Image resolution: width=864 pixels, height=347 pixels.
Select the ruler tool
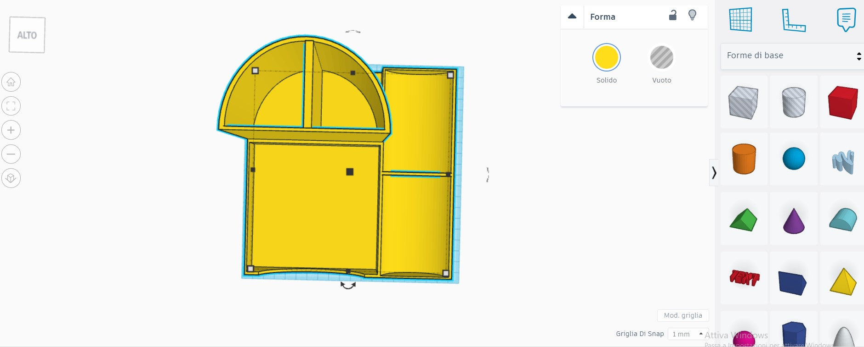(x=794, y=20)
